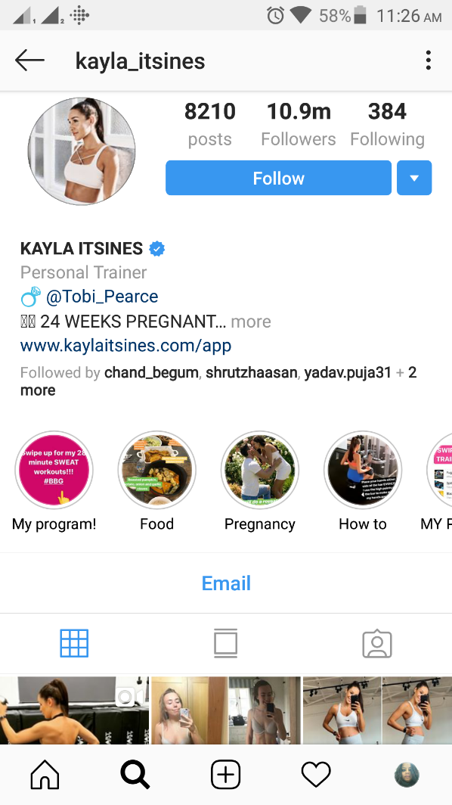View the 10.9m Followers list
The image size is (452, 805).
(299, 125)
